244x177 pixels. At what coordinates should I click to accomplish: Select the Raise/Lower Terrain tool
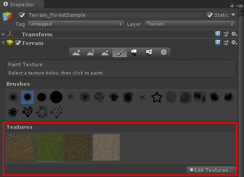(76, 53)
